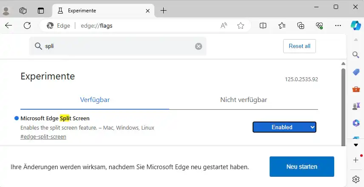This screenshot has height=187, width=364.
Task: Open the sidebar Tools briefcase icon
Action: pos(356,89)
